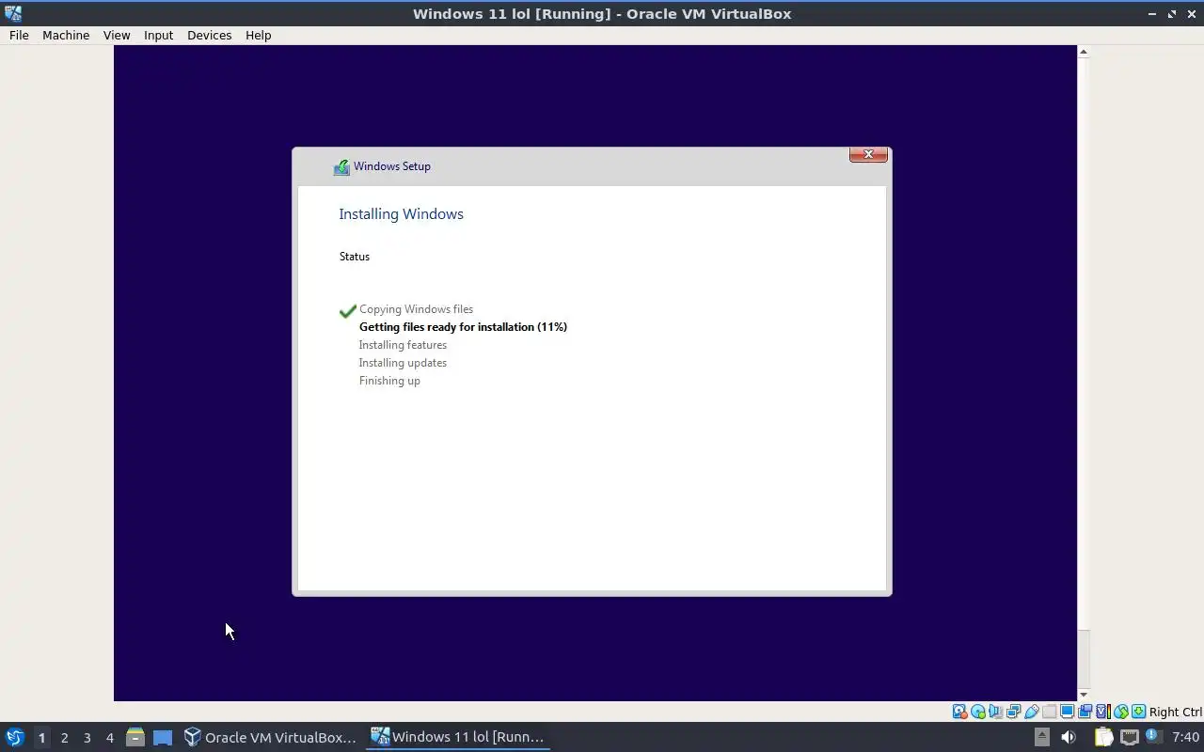The width and height of the screenshot is (1204, 752).
Task: Click the 7:40 clock
Action: click(x=1186, y=737)
